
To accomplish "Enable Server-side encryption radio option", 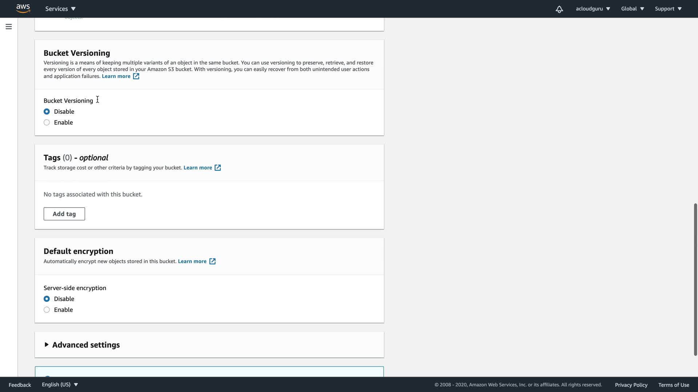I will (x=47, y=310).
